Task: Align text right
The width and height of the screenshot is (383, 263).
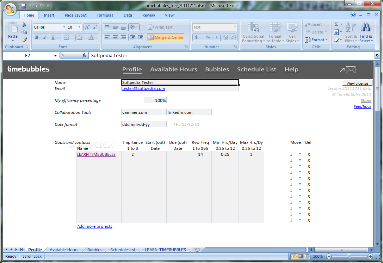Action: click(123, 37)
